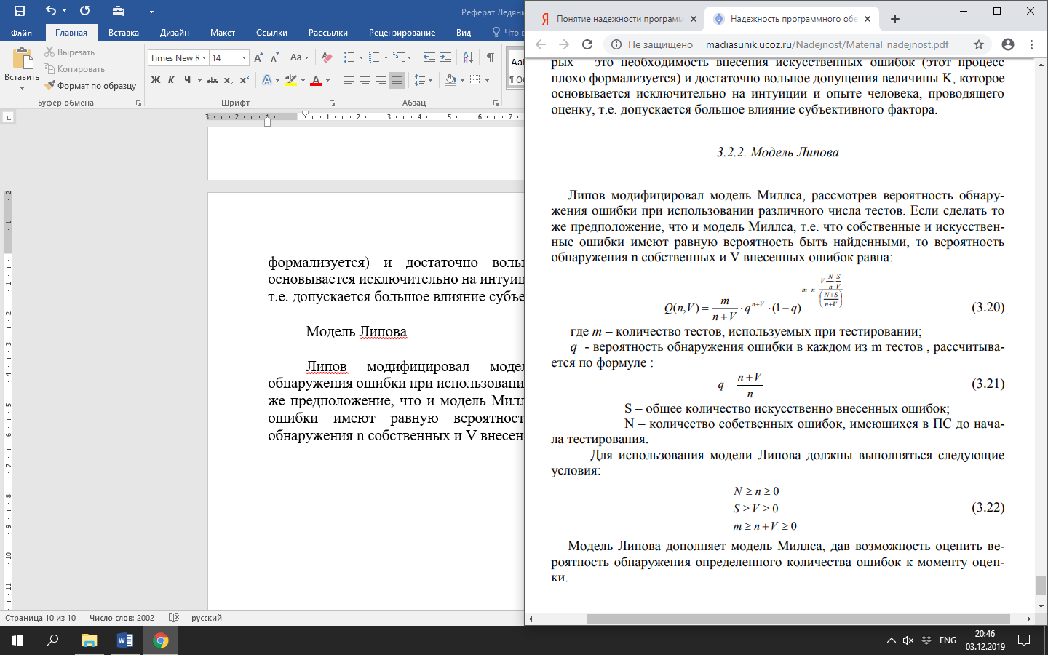Apply text effects with glowing A icon
This screenshot has height=655, width=1048.
coord(267,80)
